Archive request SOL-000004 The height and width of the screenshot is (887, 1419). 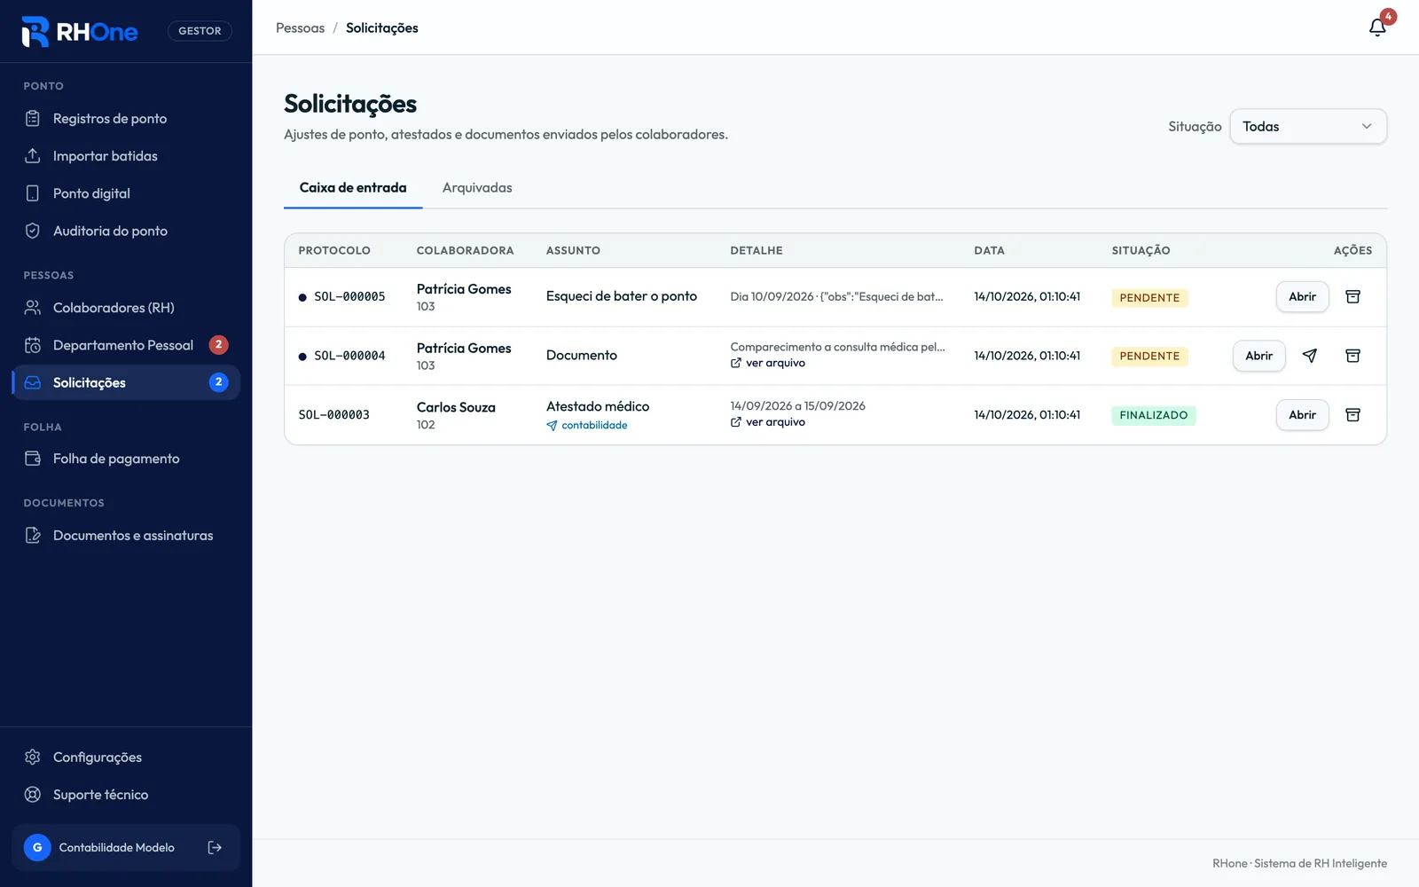(x=1352, y=356)
